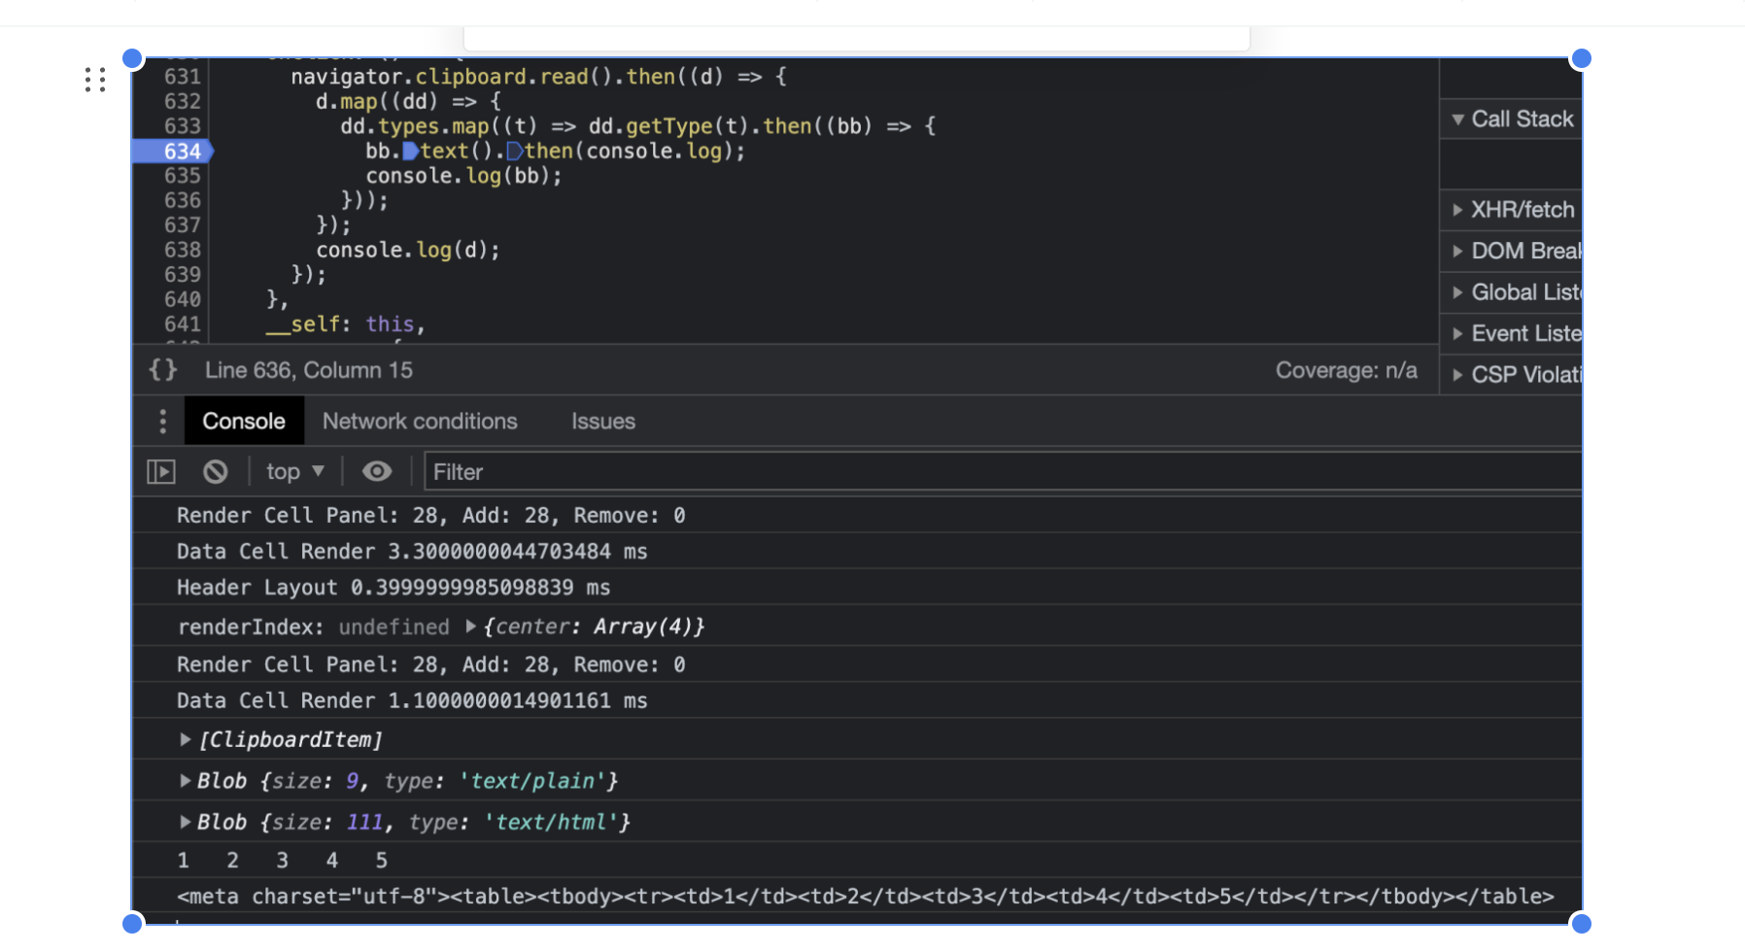Expand the ClipboardItem array in console
1745x952 pixels.
(185, 739)
